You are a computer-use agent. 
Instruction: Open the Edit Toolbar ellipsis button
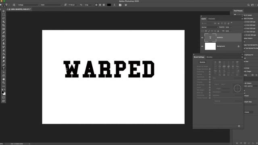click(x=4, y=86)
